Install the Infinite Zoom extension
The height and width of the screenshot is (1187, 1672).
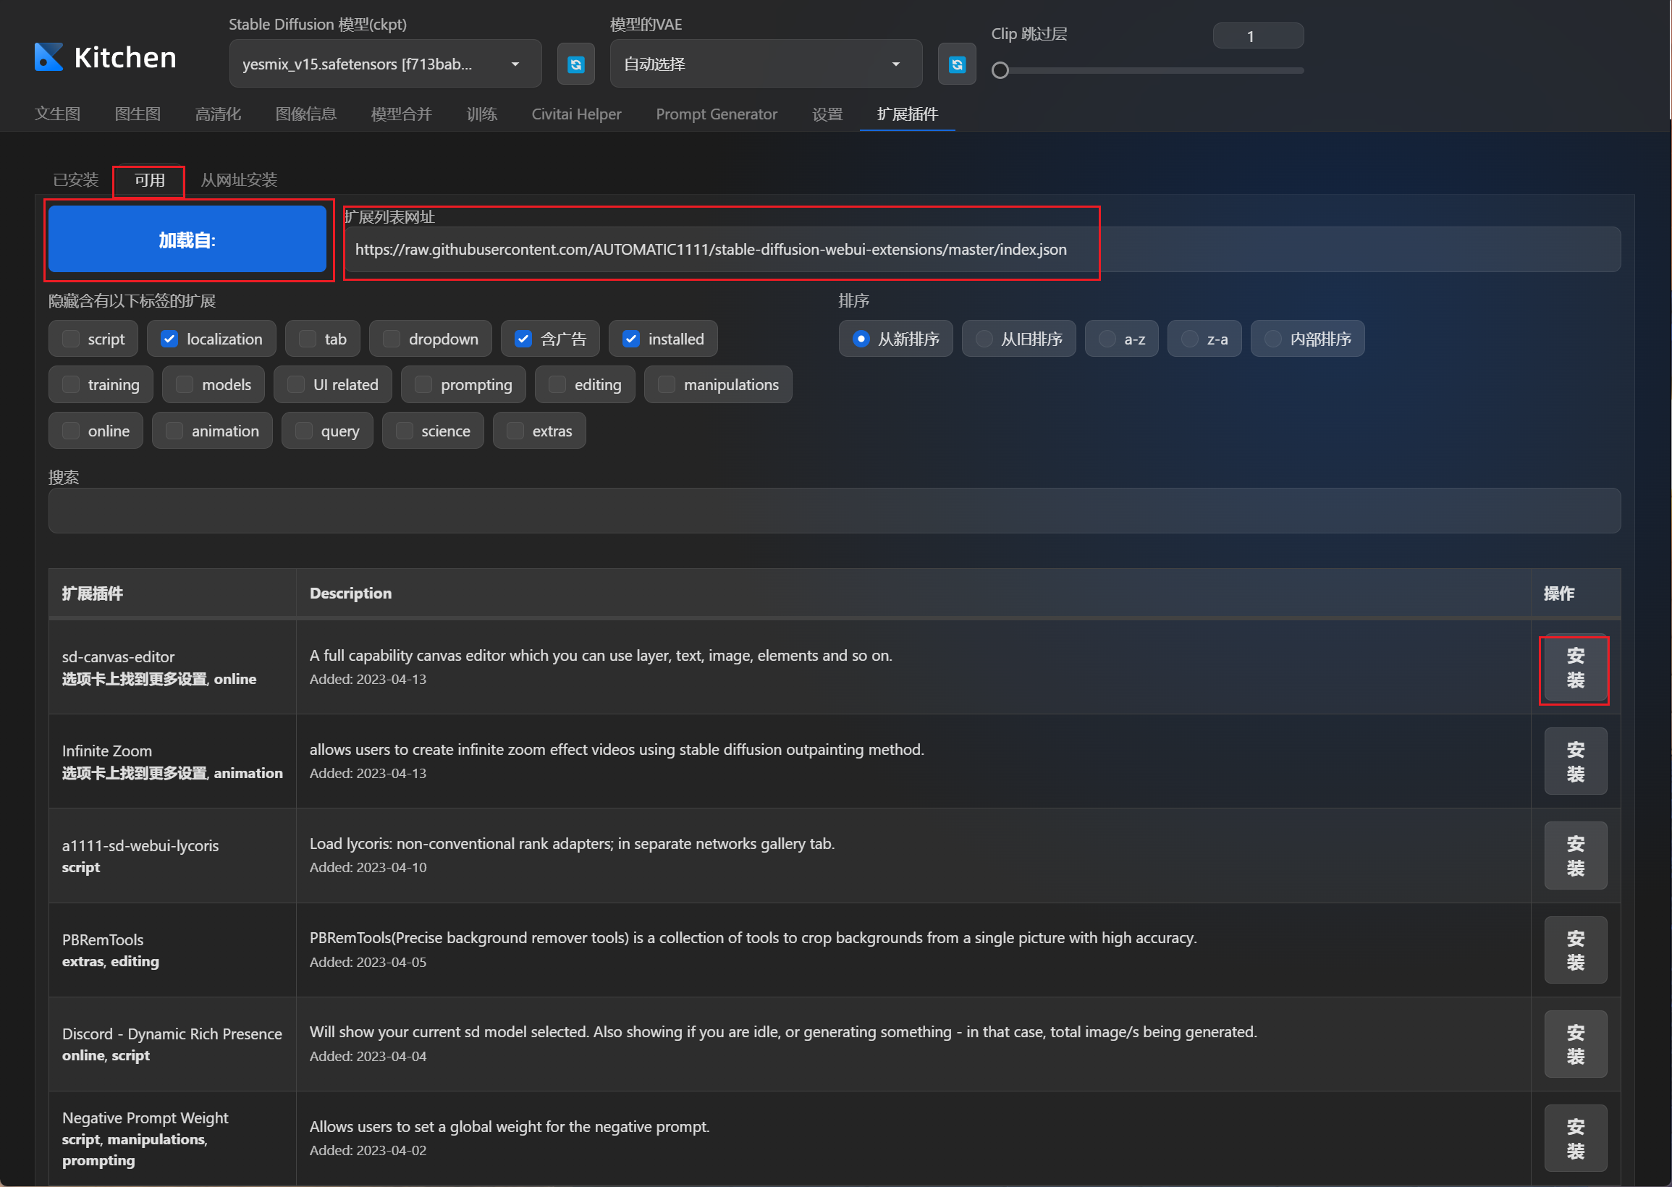[1575, 761]
